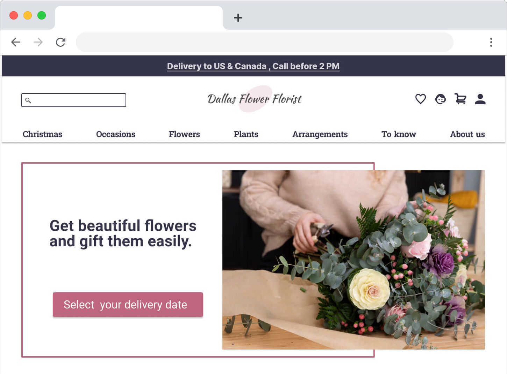Click the browser back arrow
The height and width of the screenshot is (374, 507).
[x=16, y=42]
